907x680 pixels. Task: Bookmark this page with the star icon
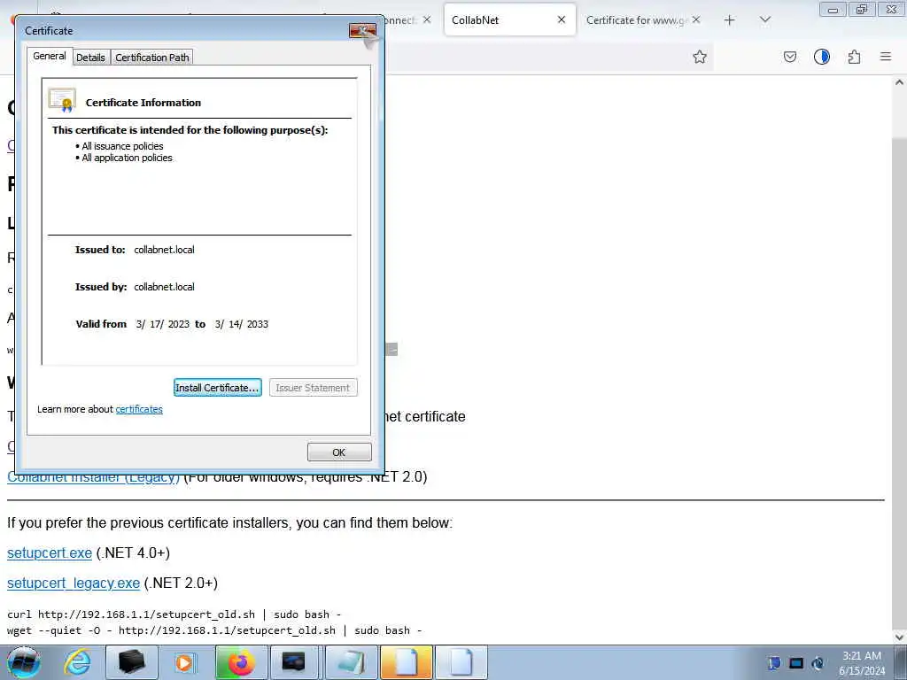(700, 57)
